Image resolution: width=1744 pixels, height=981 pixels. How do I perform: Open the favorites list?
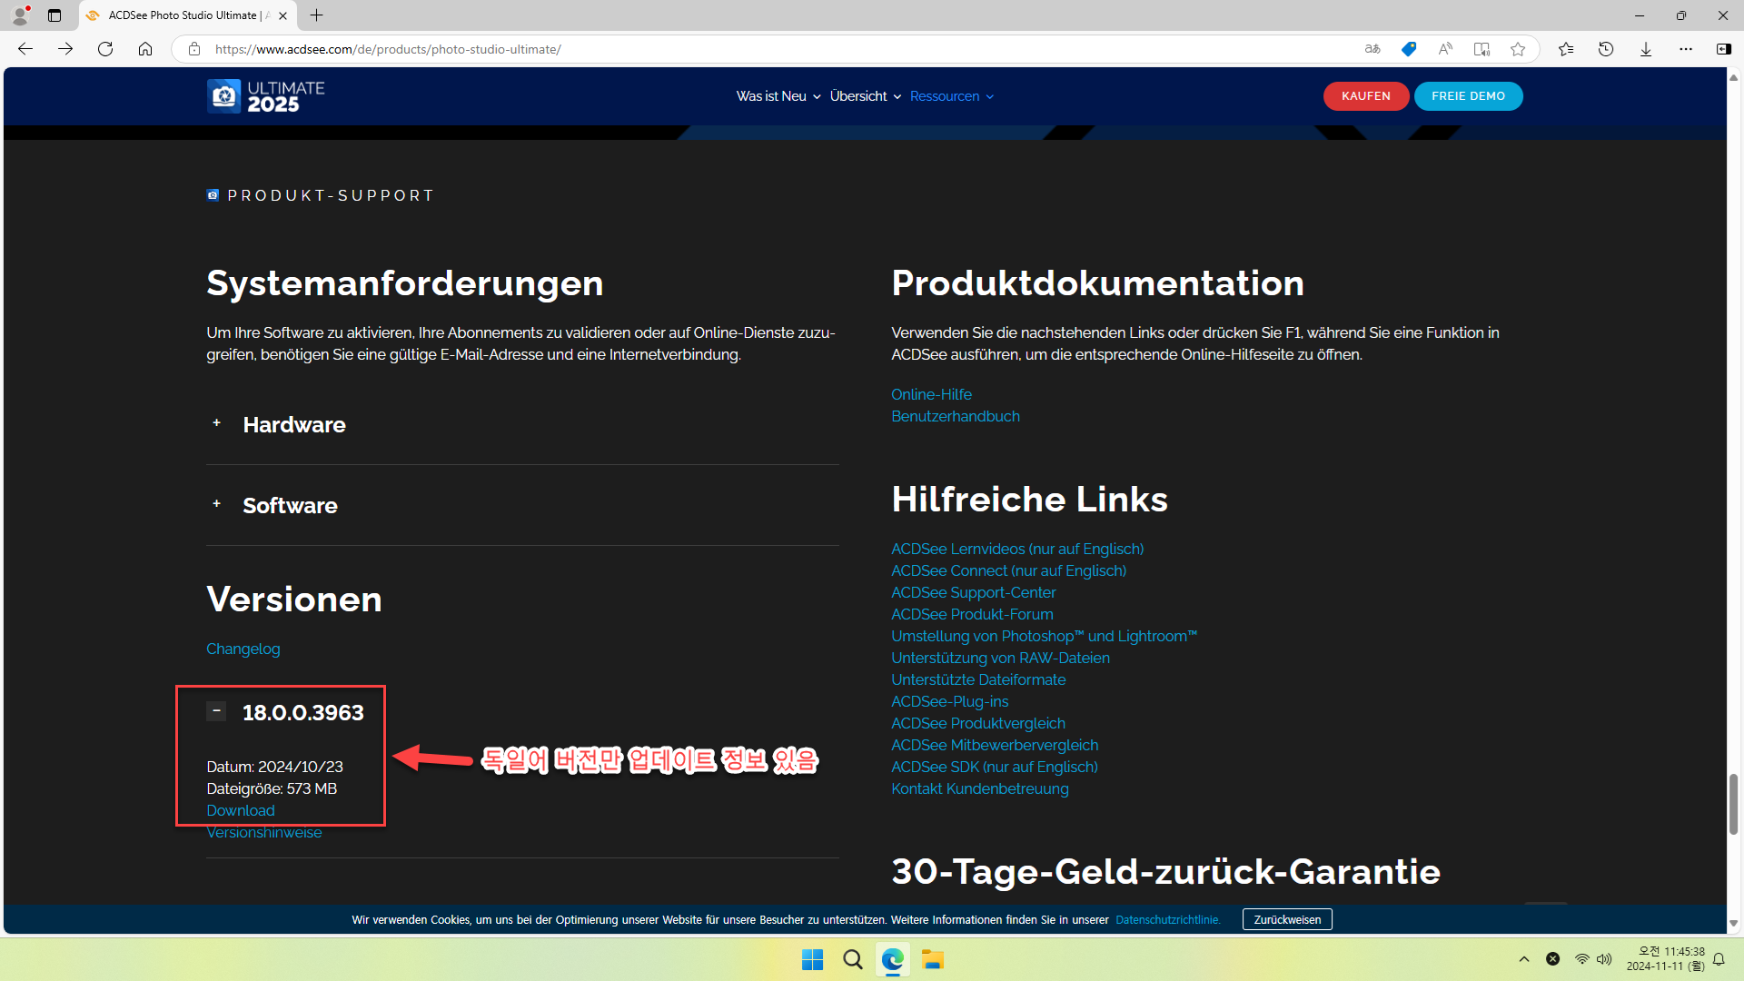(1566, 49)
